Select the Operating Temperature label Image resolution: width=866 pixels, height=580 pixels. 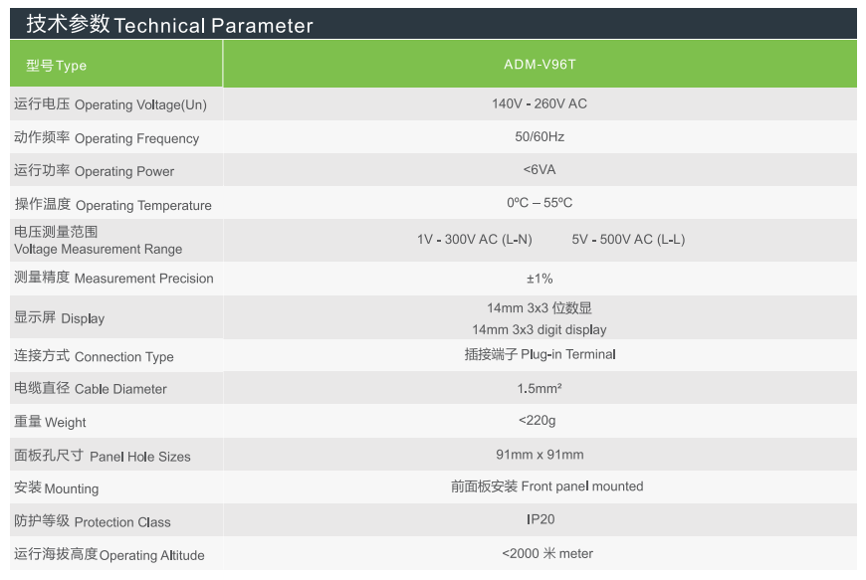tap(112, 205)
